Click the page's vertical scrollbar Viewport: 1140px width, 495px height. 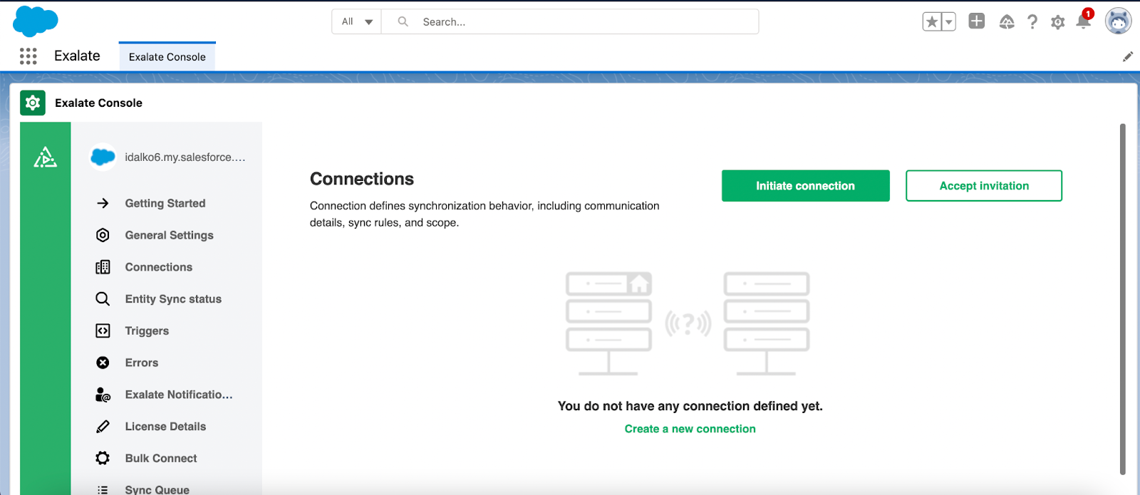[x=1123, y=299]
